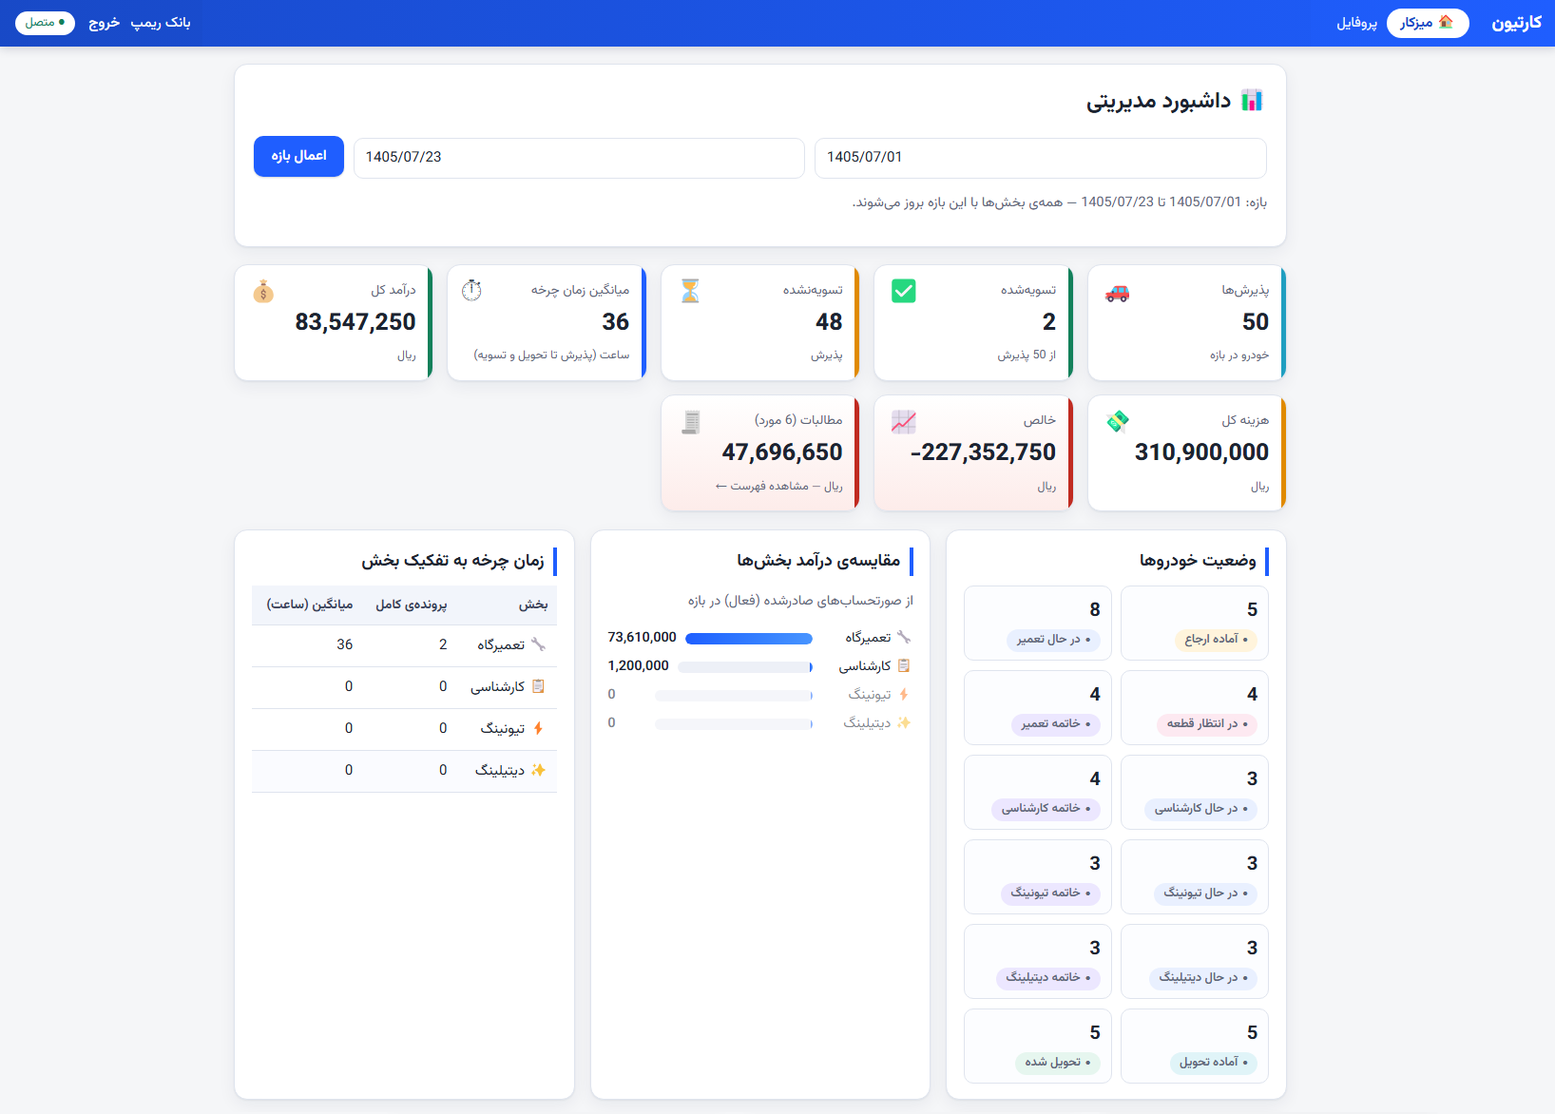The image size is (1555, 1114).
Task: Click lightning icon in تیونینگ cycle table row
Action: click(x=538, y=728)
